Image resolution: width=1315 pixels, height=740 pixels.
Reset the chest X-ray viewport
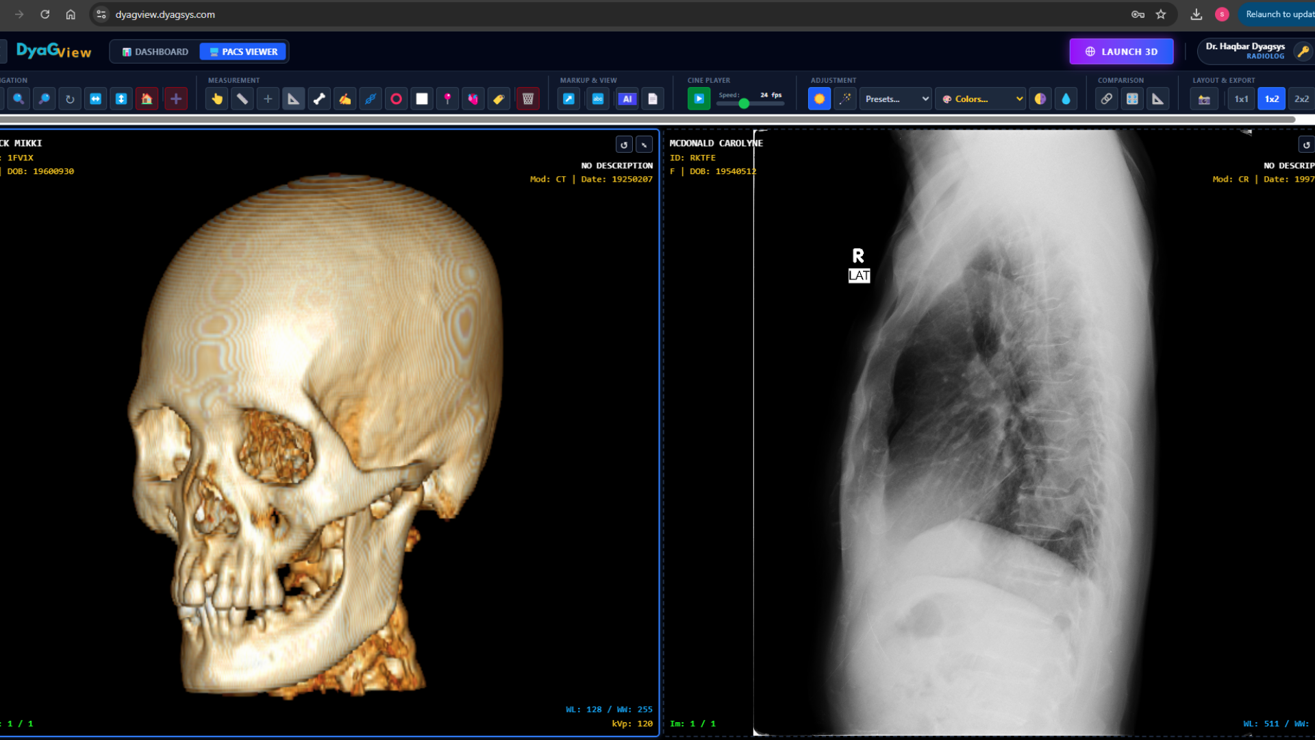(1306, 145)
